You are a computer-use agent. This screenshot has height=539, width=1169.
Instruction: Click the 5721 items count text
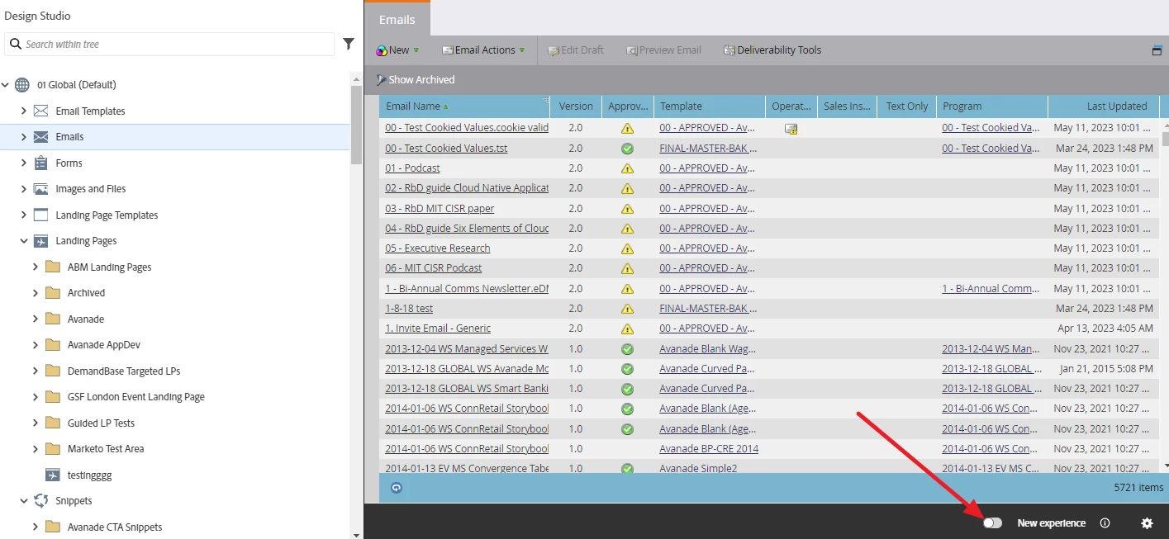pos(1138,488)
